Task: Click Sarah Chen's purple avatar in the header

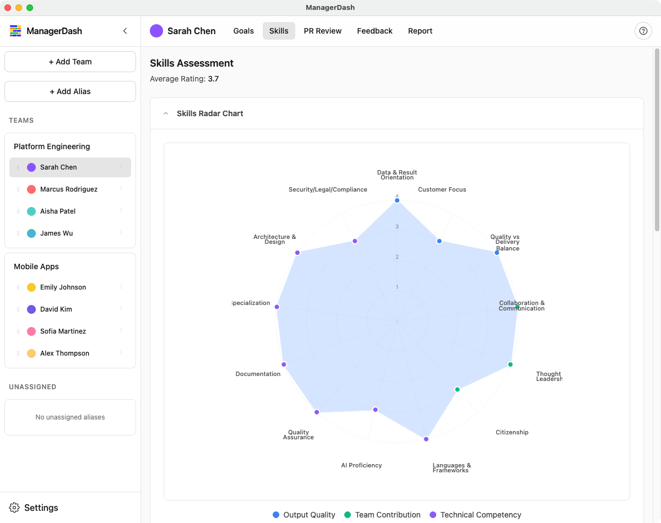Action: [156, 31]
